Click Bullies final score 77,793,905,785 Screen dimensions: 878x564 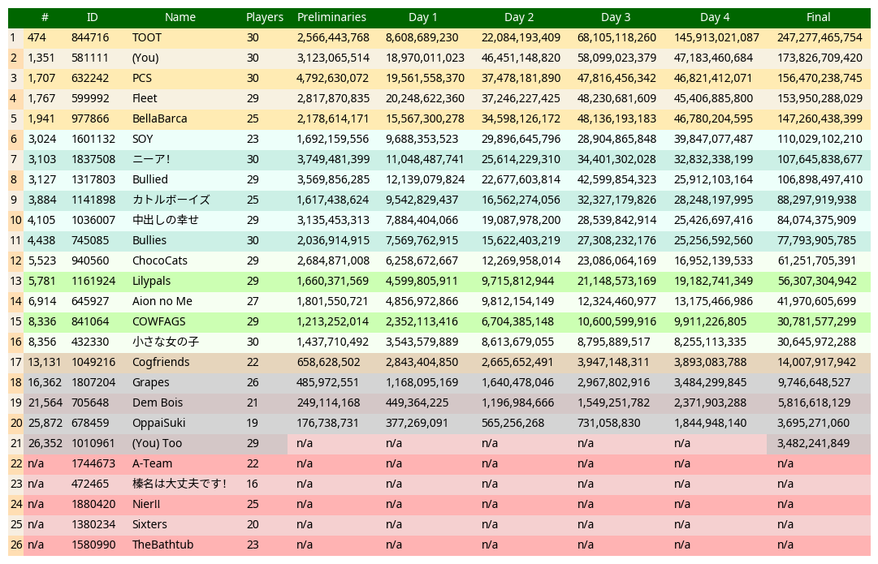tap(816, 240)
